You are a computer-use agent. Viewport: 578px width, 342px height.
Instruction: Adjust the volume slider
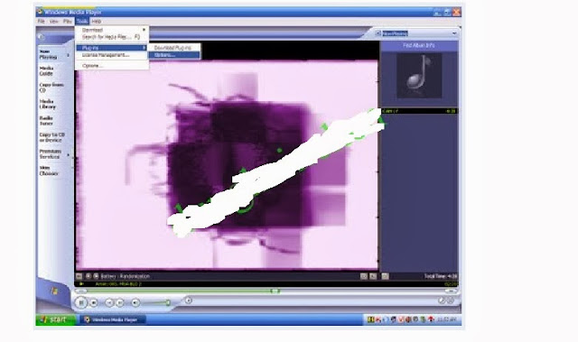pos(156,302)
